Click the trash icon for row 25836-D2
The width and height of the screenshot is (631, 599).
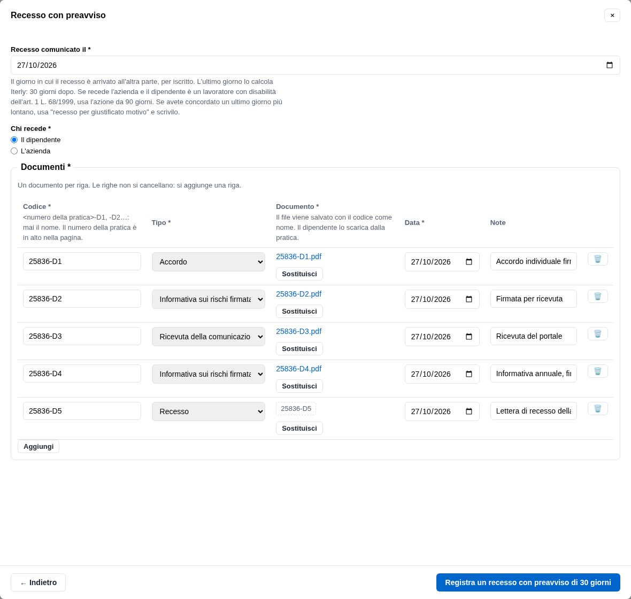point(598,296)
